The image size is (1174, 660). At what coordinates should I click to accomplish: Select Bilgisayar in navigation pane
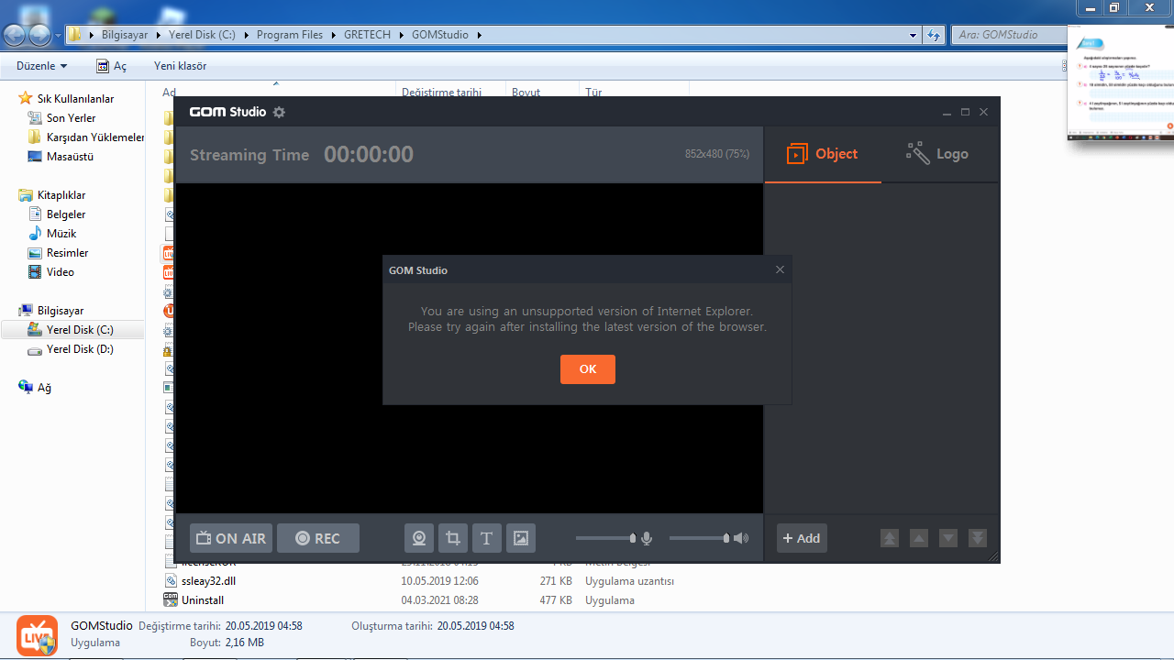point(61,311)
